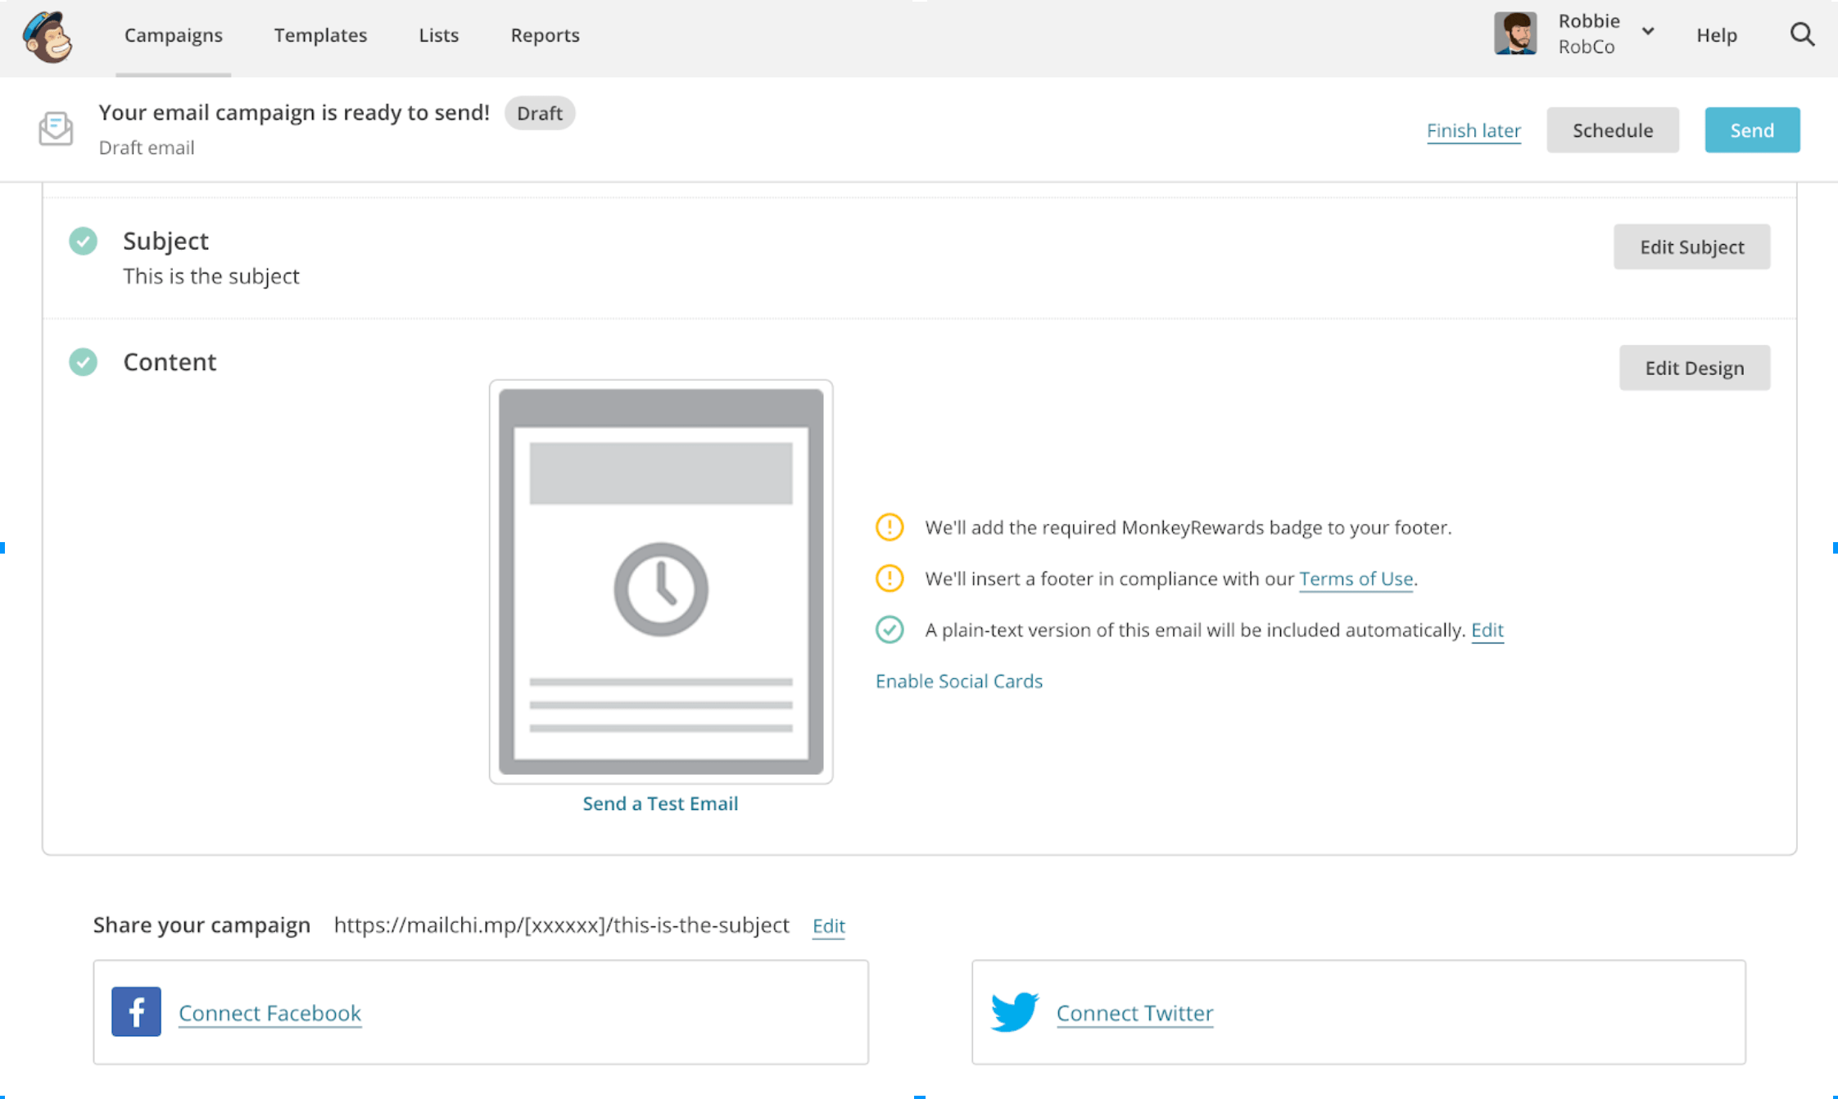Click the email preview thumbnail
The image size is (1838, 1099).
coord(660,581)
